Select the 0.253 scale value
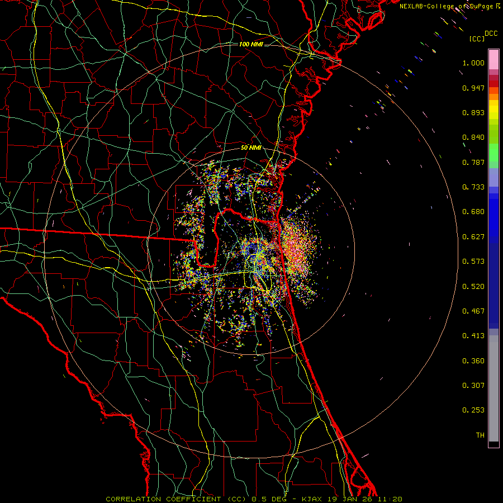Viewport: 503px width, 503px height. [473, 410]
